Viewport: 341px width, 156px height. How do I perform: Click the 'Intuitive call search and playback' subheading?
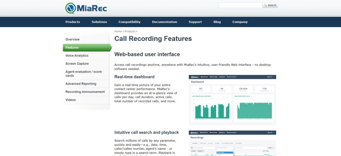pyautogui.click(x=147, y=132)
